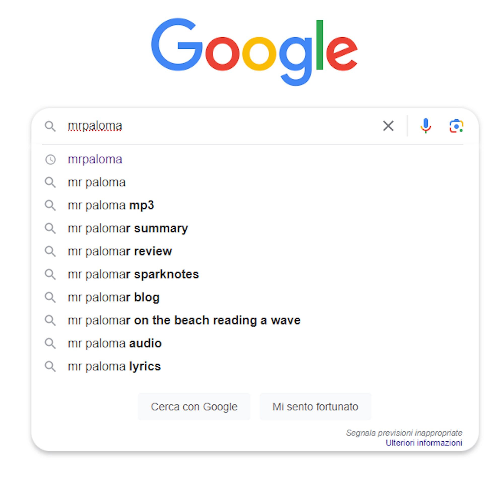
Task: Focus the search input containing mrpaloma
Action: [217, 126]
